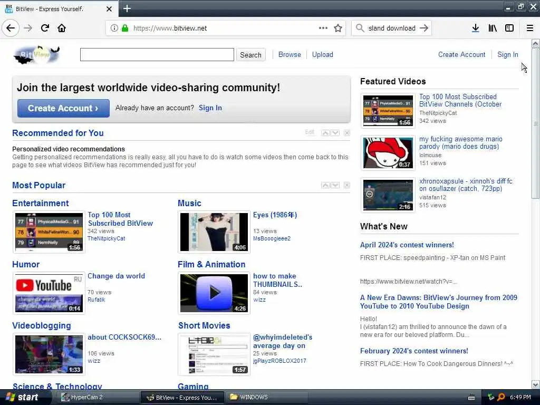Click the system tray magnifier icon
The image size is (540, 405).
pos(501,397)
